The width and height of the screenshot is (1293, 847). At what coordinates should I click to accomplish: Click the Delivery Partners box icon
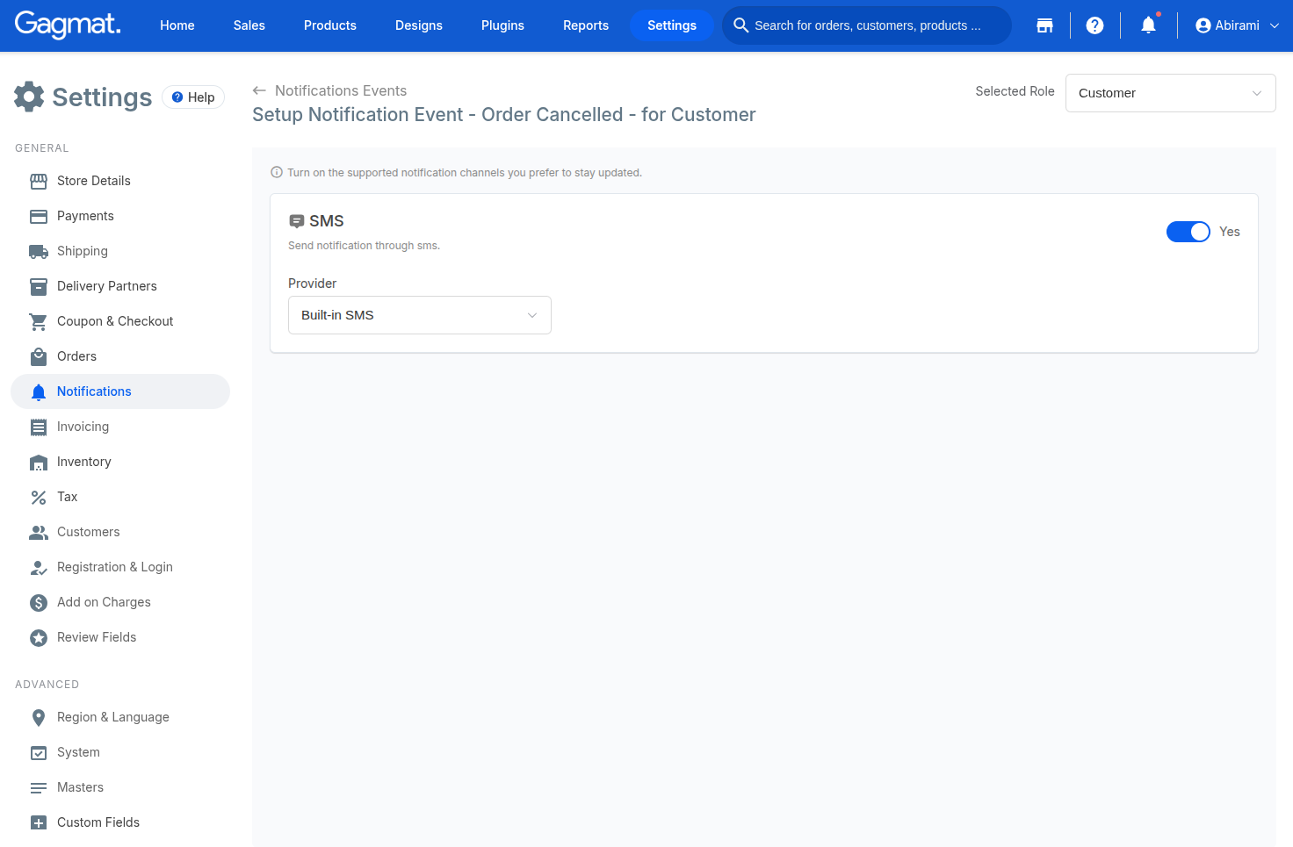point(39,286)
